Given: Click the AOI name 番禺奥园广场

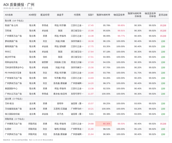Looking at the screenshot, I should click(x=11, y=46).
